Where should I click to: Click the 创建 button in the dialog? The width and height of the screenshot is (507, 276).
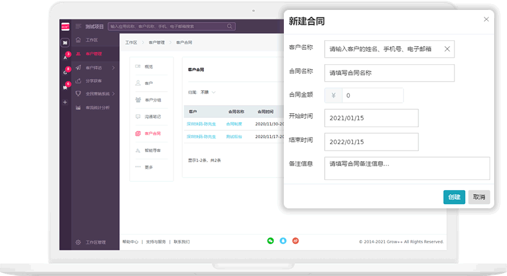tap(454, 197)
